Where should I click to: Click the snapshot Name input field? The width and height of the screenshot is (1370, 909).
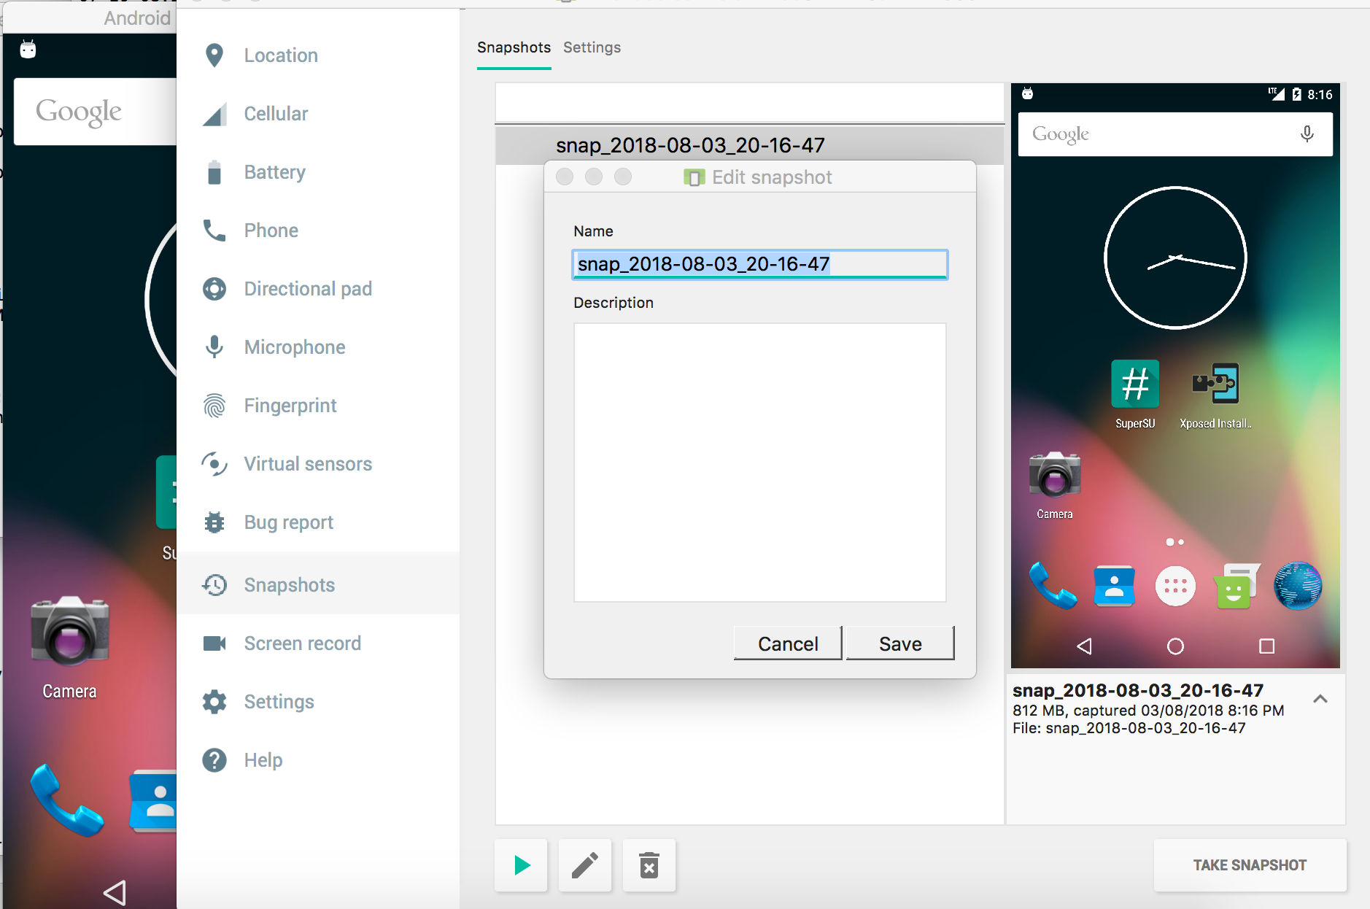click(759, 264)
